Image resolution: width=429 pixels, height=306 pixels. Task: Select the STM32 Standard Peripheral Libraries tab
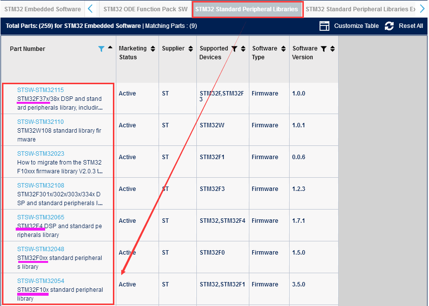(246, 9)
